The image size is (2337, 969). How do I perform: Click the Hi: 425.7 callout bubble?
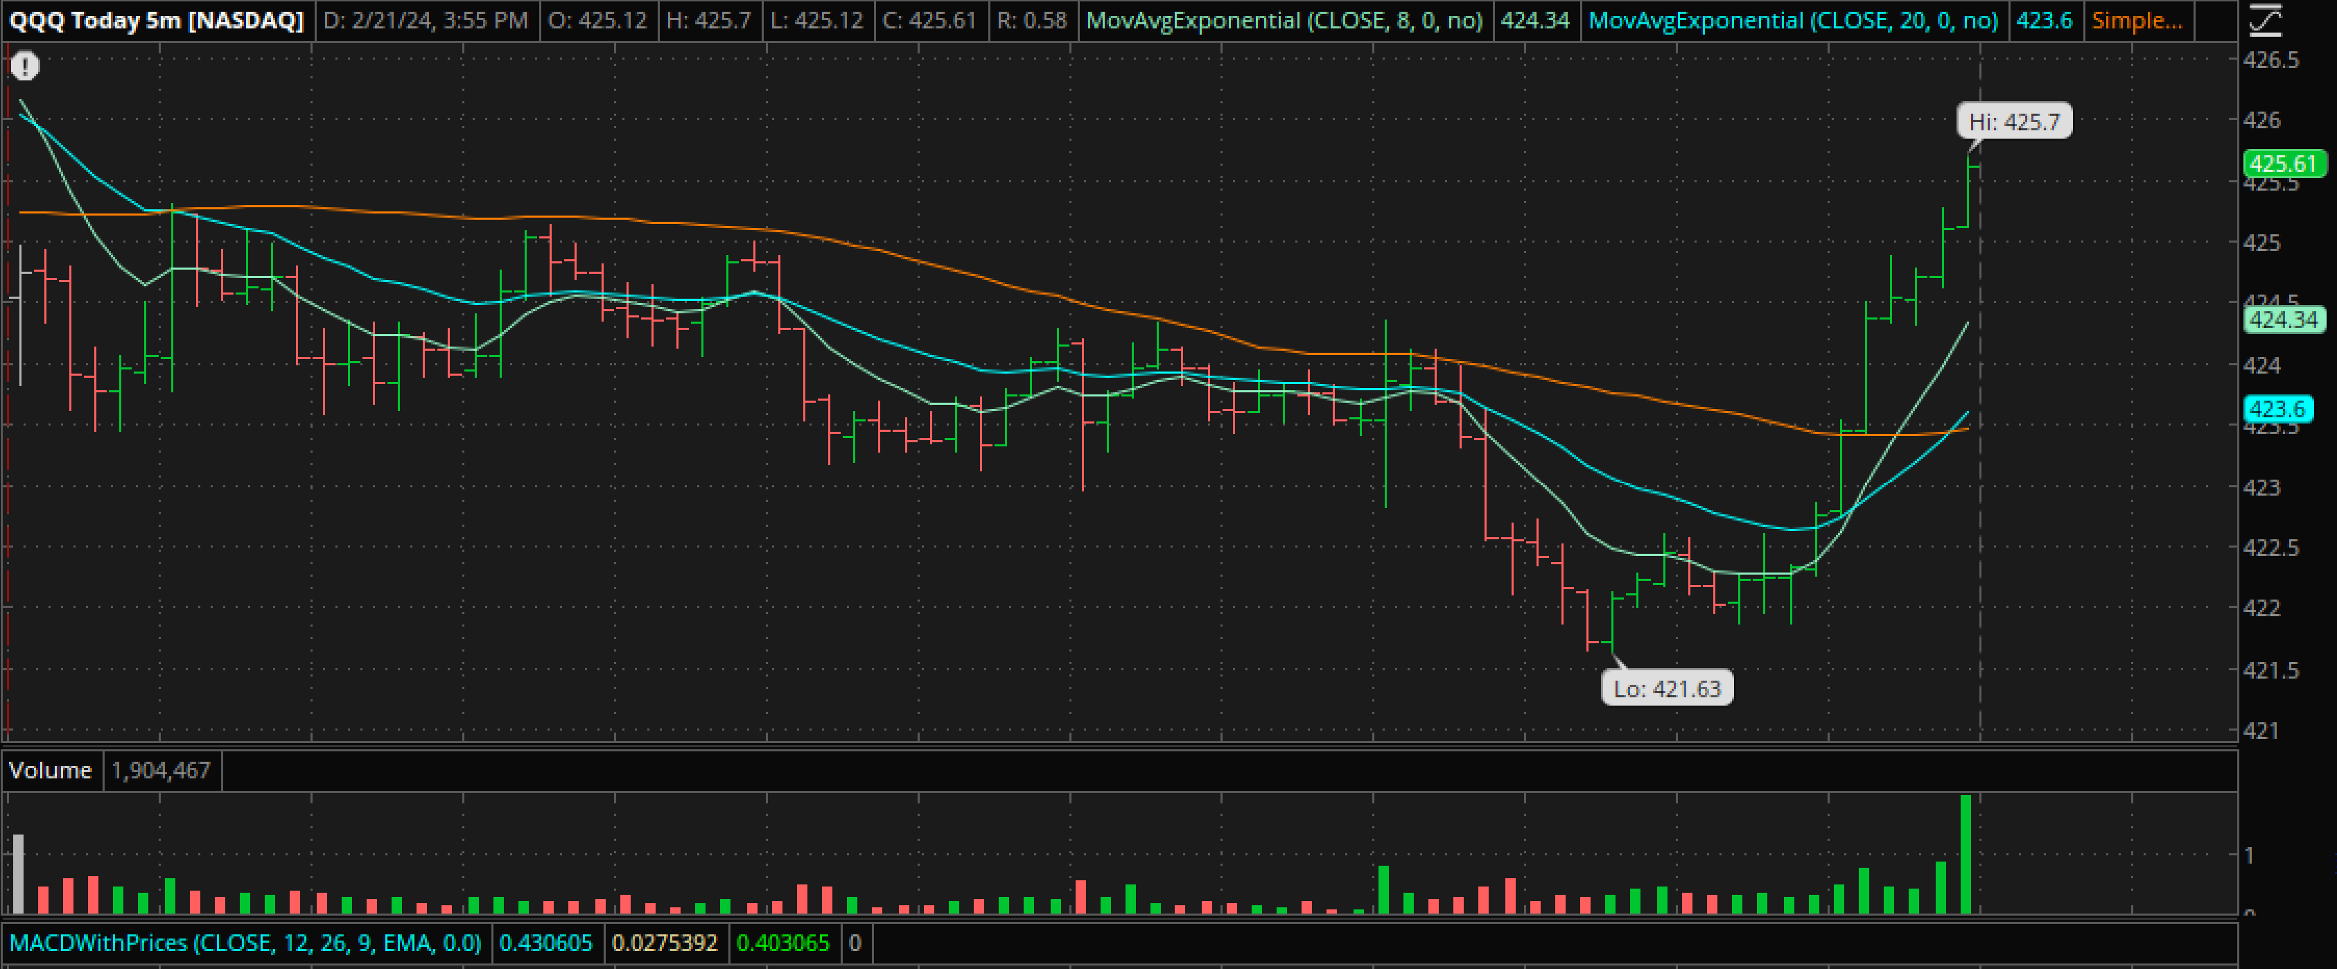(2014, 121)
